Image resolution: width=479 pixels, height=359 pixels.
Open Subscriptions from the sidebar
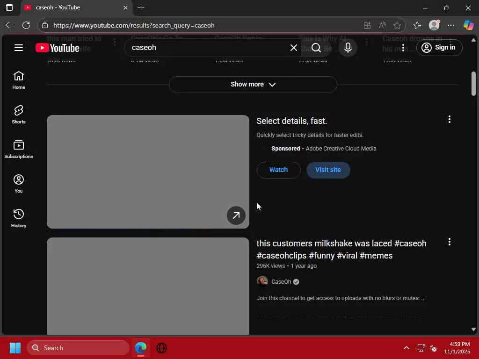coord(19,149)
